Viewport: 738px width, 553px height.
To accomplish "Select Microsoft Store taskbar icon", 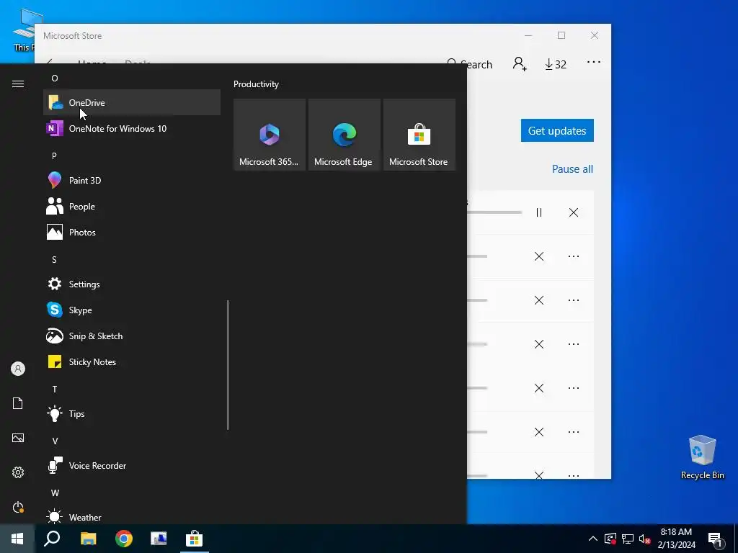I will 194,539.
